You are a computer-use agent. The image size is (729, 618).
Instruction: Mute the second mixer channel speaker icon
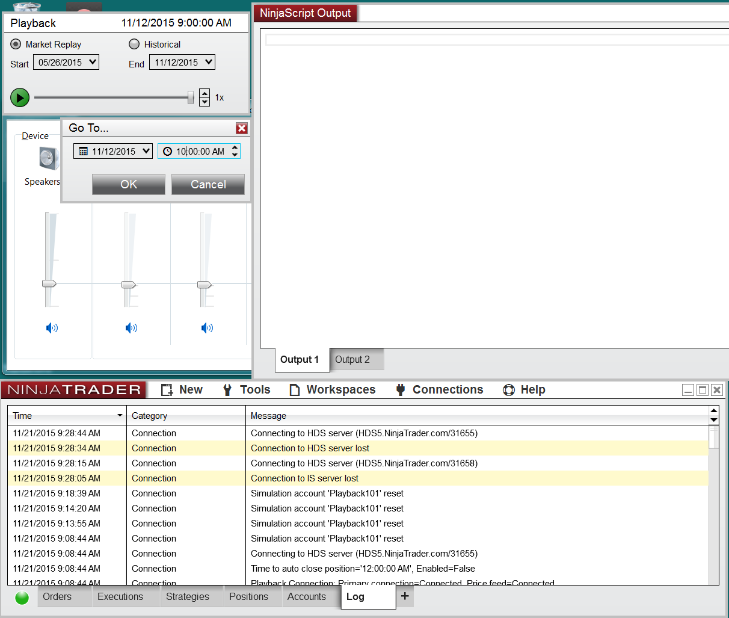131,328
